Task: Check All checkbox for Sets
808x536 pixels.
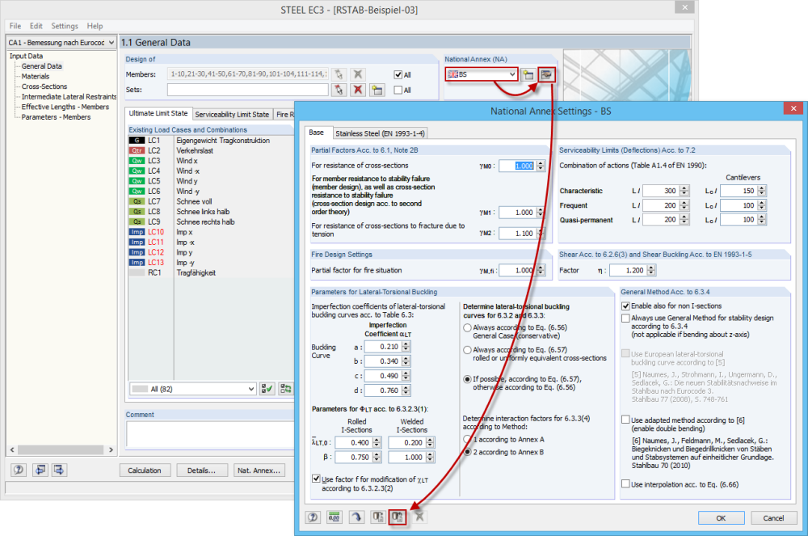Action: click(398, 91)
